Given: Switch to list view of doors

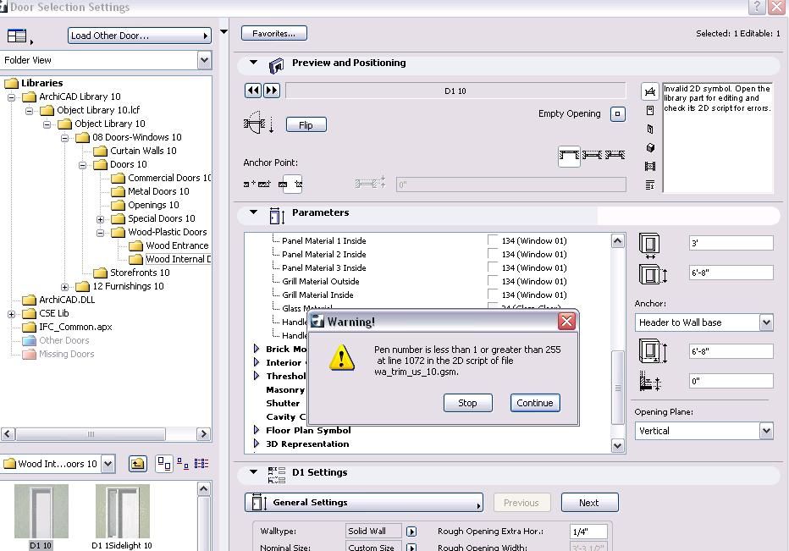Looking at the screenshot, I should click(x=201, y=464).
